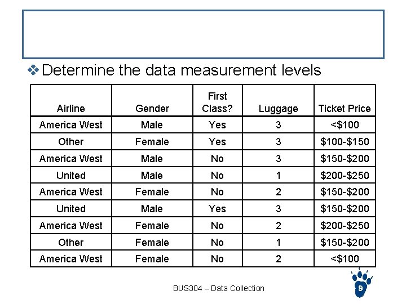This screenshot has height=304, width=406.
Task: Select $200-$250 in the United row
Action: [345, 176]
